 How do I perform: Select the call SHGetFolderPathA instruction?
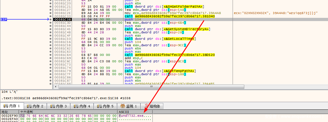tap(164, 7)
